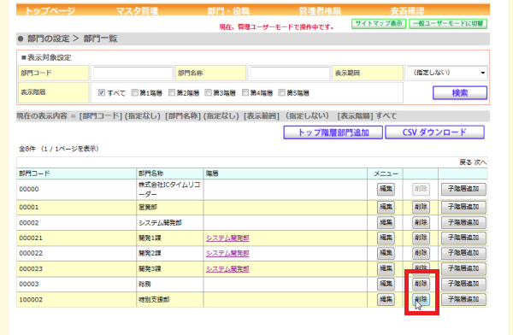Add child level under row 00003
Viewport: 513px width, 335px height.
coord(463,284)
